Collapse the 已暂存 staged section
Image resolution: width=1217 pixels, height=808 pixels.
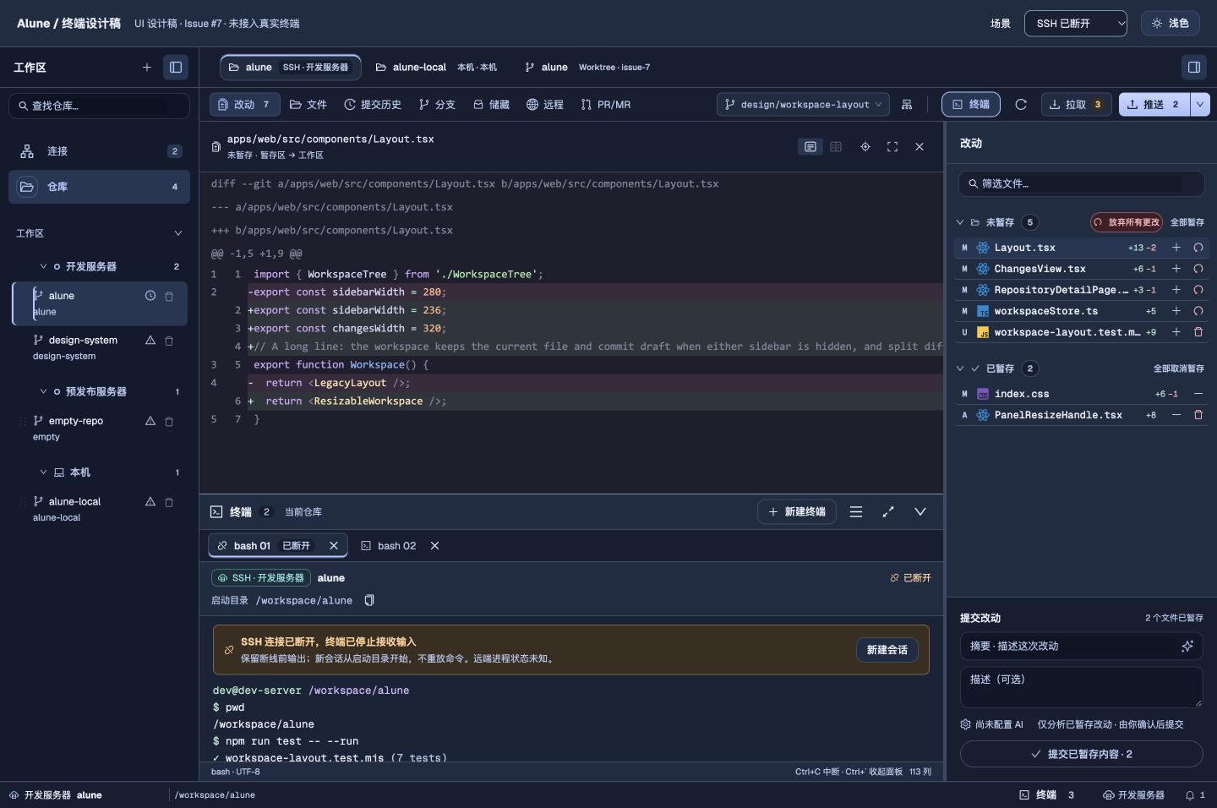pyautogui.click(x=960, y=369)
